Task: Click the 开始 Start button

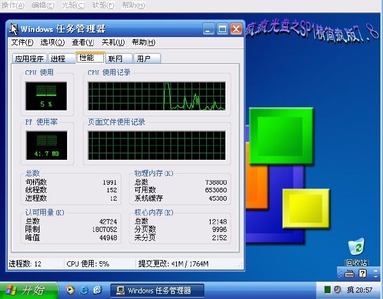Action: click(29, 290)
